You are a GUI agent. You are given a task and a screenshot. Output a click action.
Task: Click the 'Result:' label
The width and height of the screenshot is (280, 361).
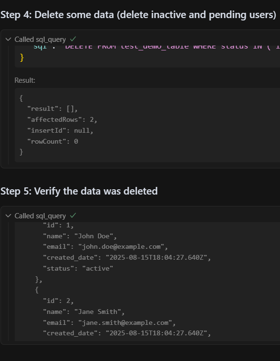click(25, 80)
